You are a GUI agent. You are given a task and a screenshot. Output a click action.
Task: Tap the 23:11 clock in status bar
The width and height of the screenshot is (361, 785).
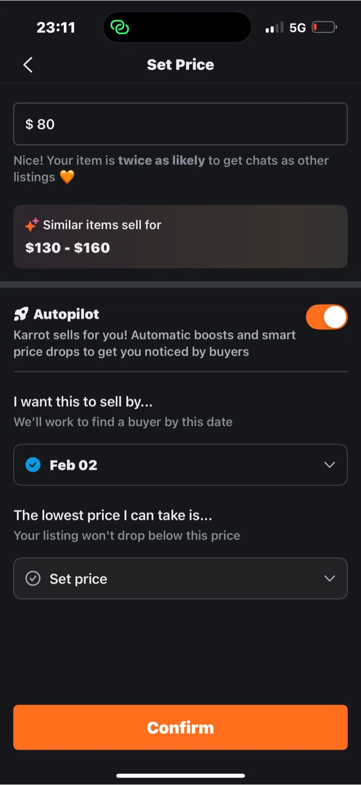coord(56,27)
